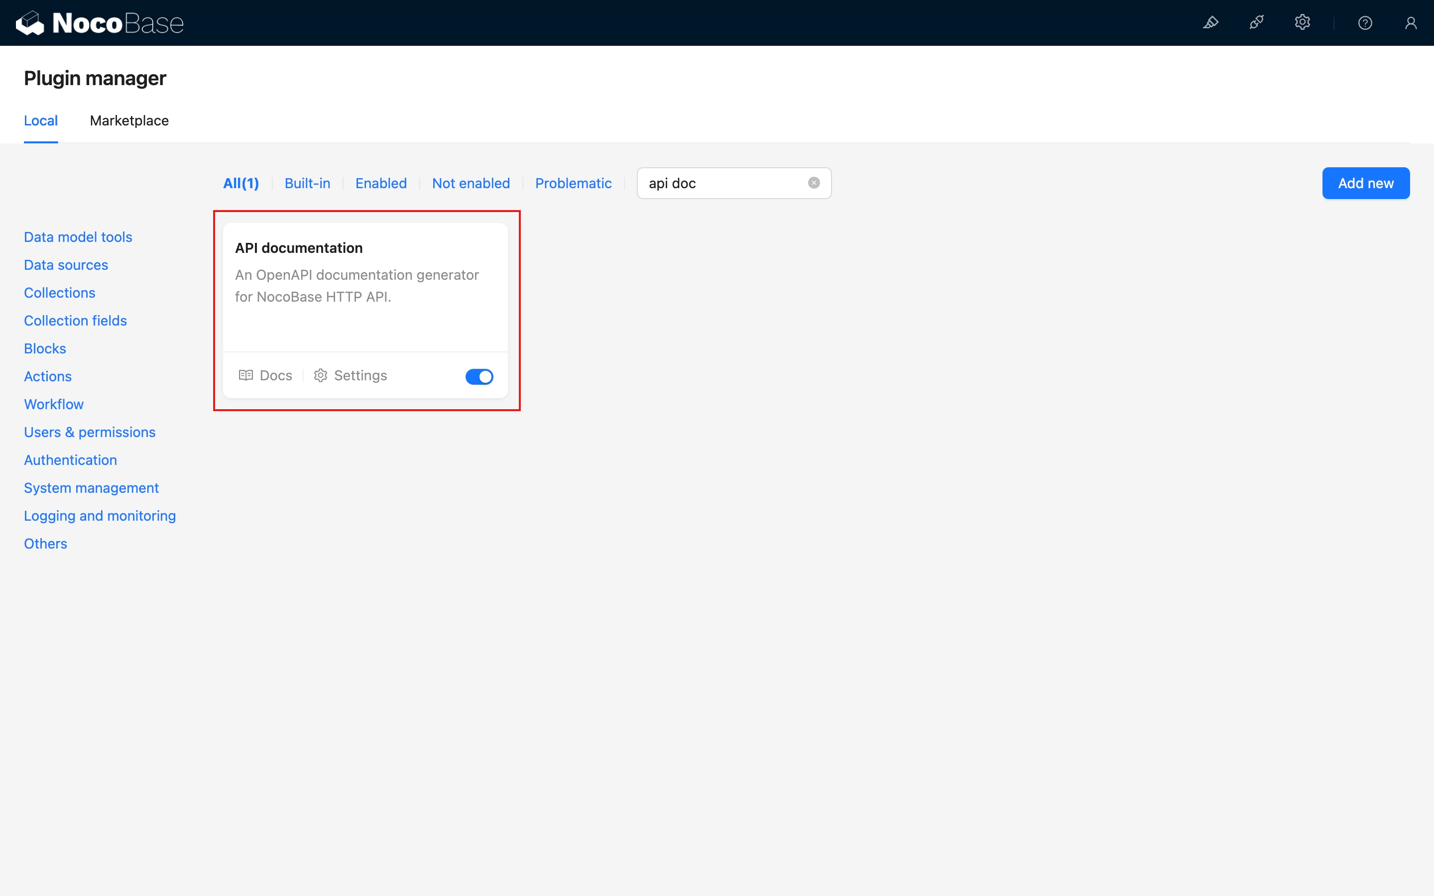
Task: Show Not enabled plugins
Action: tap(471, 183)
